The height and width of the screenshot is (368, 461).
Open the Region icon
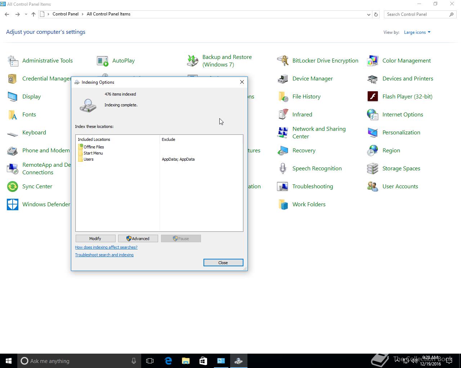click(x=373, y=151)
